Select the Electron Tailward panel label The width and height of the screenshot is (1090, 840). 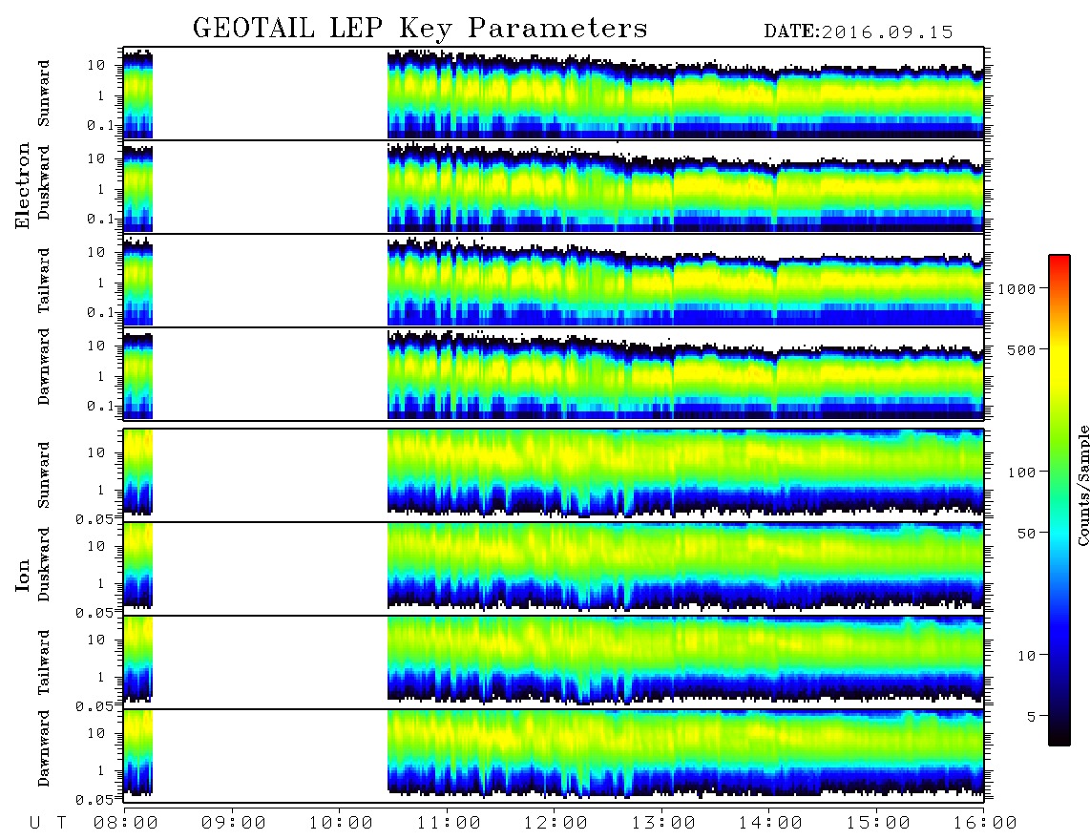pos(44,281)
